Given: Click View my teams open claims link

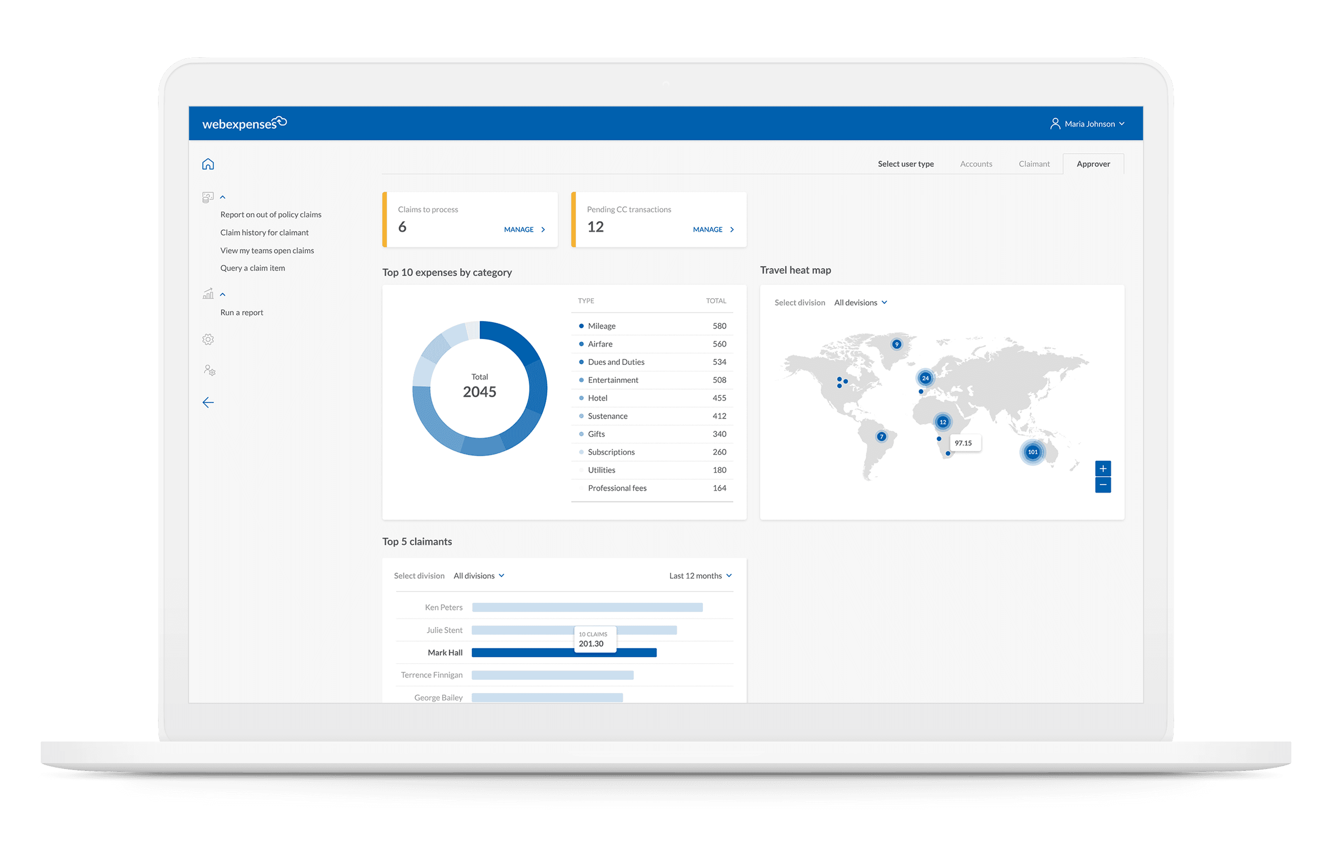Looking at the screenshot, I should [x=267, y=249].
